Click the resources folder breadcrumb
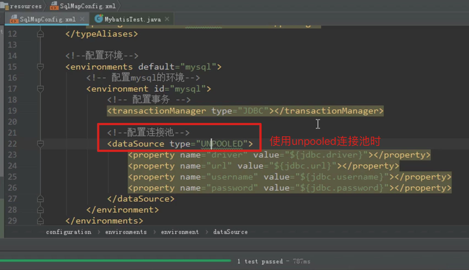469x270 pixels. 21,6
